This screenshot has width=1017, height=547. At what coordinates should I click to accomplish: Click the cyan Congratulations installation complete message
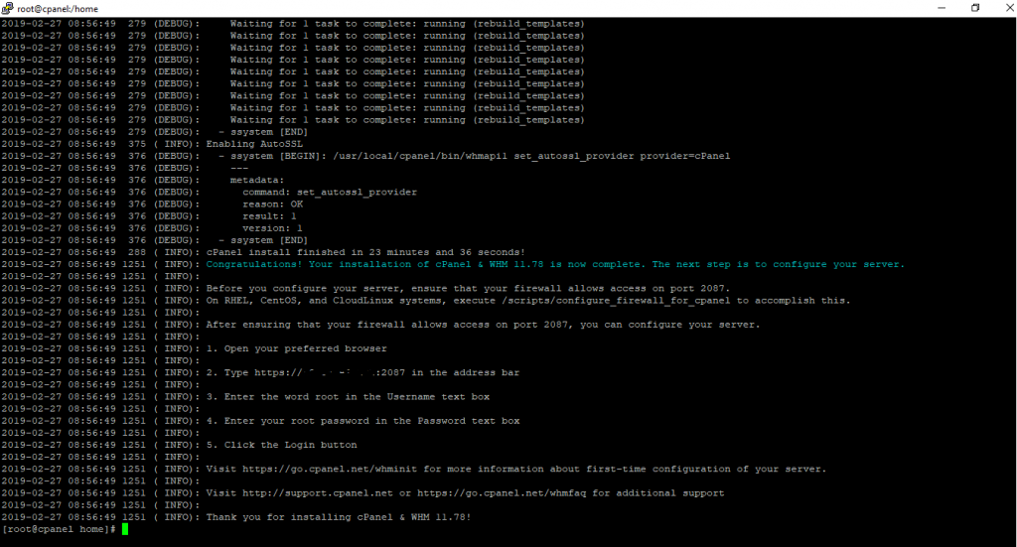click(555, 264)
